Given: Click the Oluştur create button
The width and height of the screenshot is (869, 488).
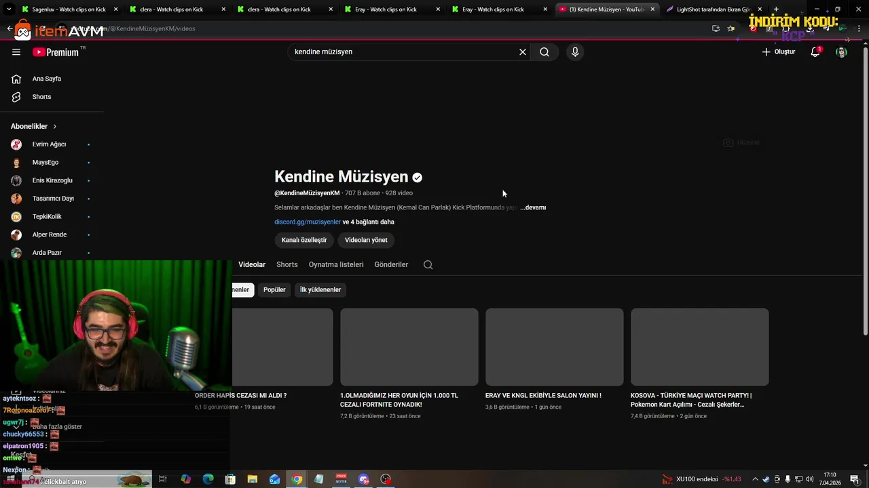Looking at the screenshot, I should coord(778,52).
